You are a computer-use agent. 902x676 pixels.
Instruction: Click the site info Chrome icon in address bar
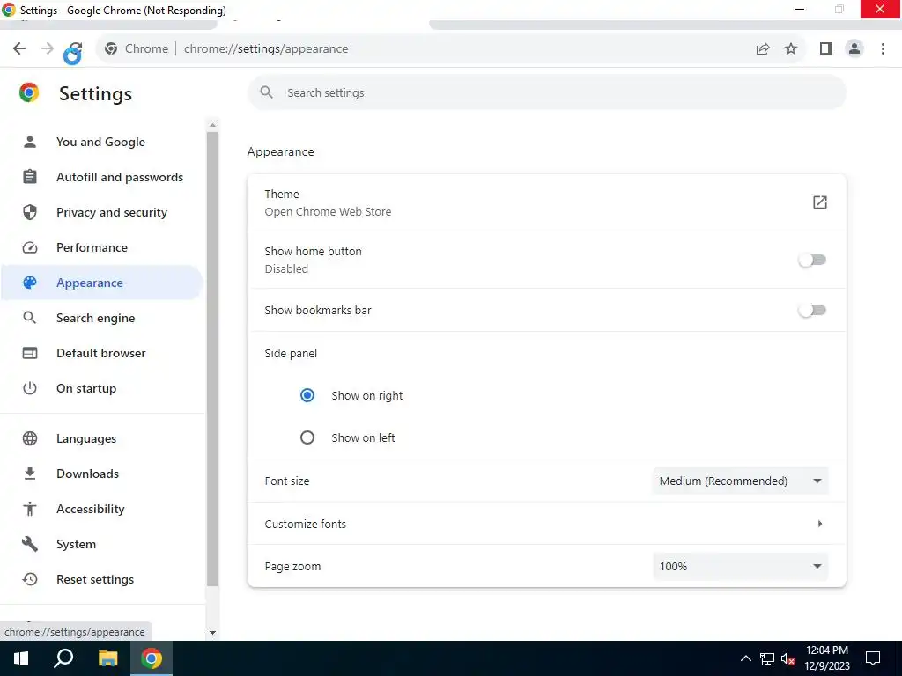point(111,49)
